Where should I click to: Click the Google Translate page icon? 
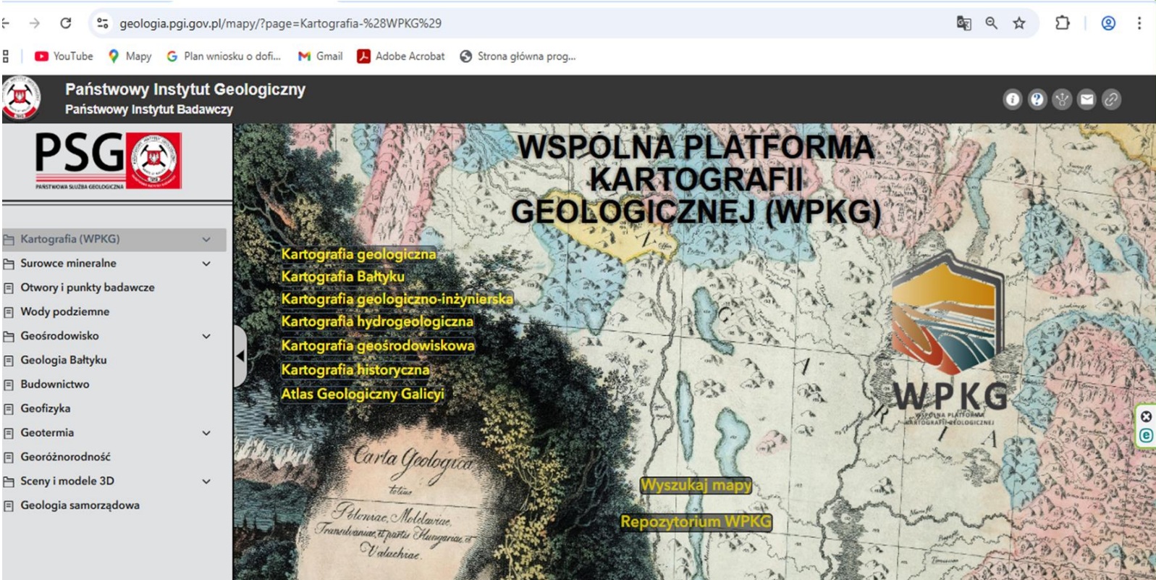pos(963,23)
